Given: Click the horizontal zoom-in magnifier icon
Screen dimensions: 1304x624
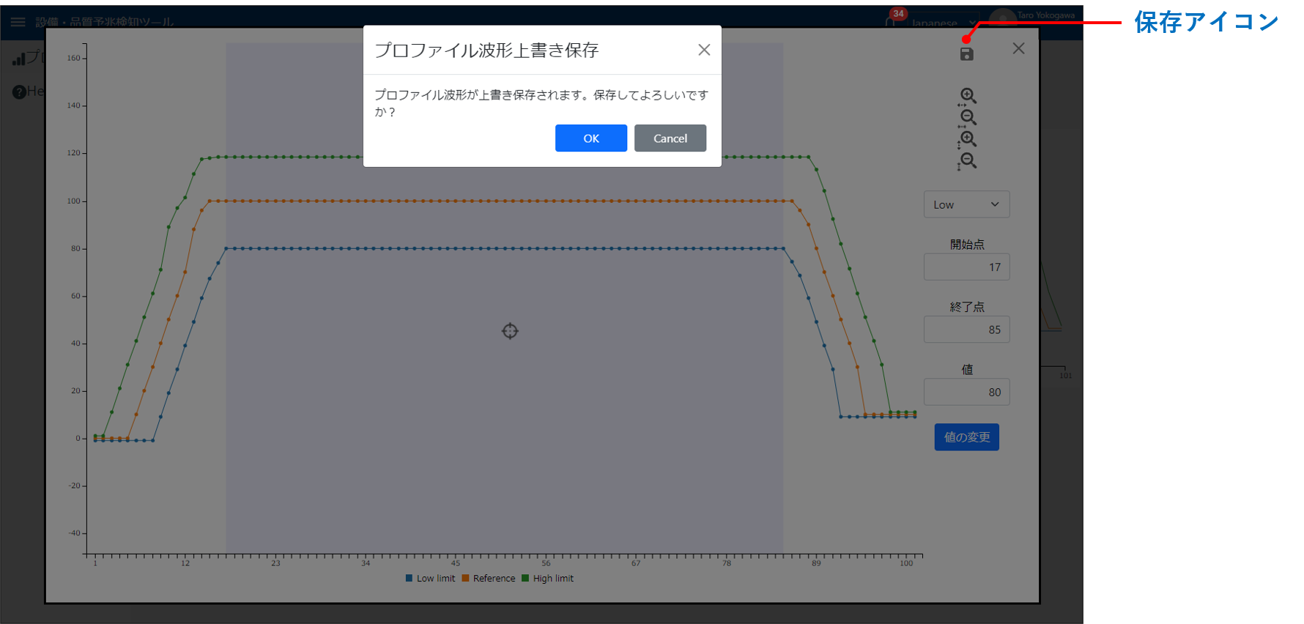Looking at the screenshot, I should (968, 96).
